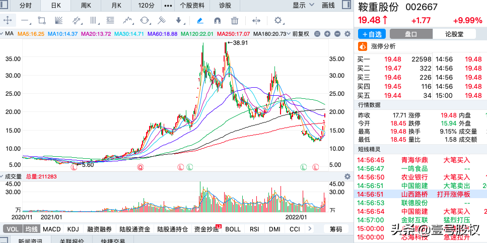Click the 涨停分析 orange icon

(x=363, y=46)
